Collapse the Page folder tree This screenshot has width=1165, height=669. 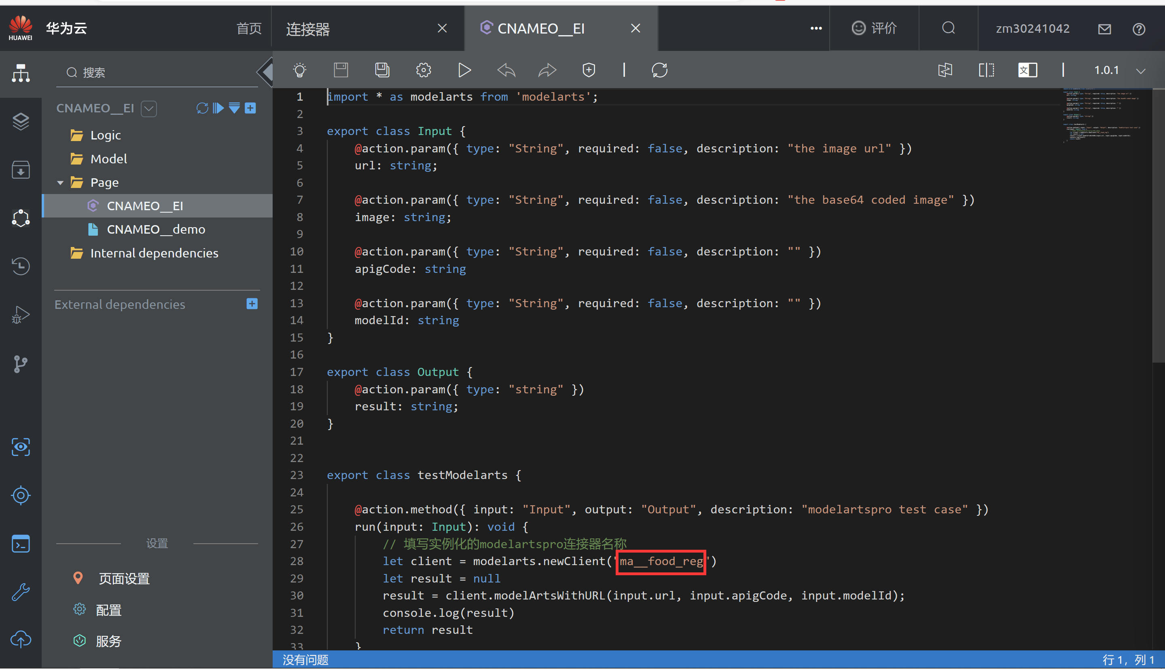point(60,183)
